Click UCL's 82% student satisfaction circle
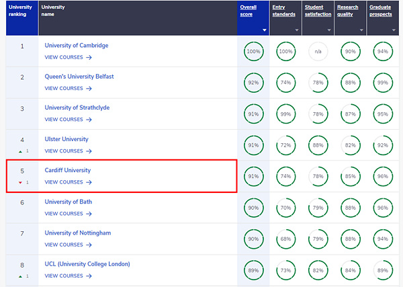 click(318, 270)
